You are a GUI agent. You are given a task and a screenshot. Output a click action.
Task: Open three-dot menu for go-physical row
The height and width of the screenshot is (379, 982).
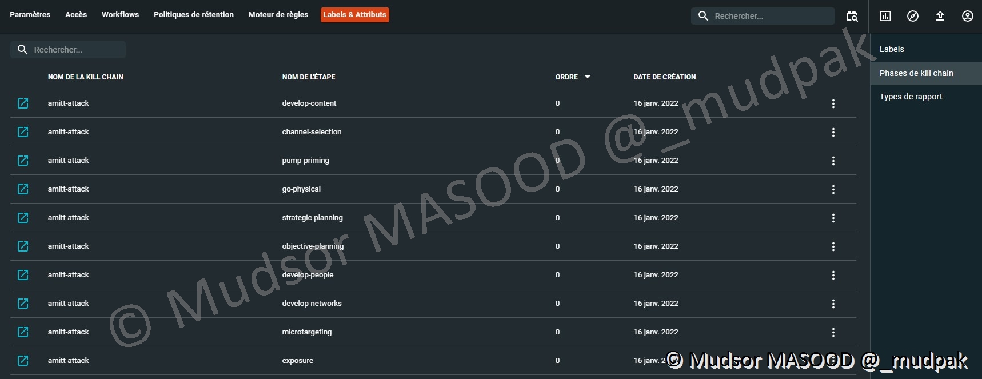pos(833,189)
